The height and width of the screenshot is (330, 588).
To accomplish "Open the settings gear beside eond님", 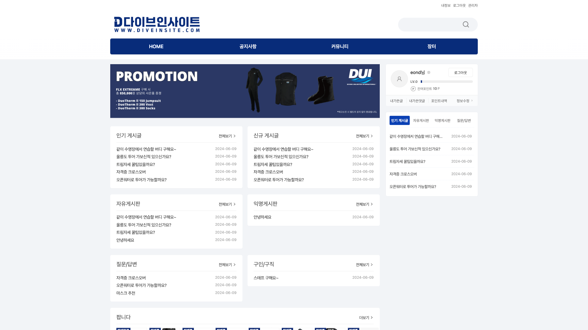I will (x=429, y=72).
